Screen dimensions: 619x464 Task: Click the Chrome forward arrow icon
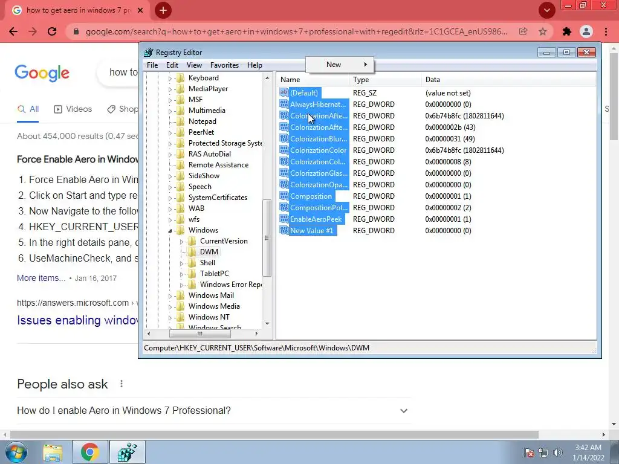coord(33,31)
